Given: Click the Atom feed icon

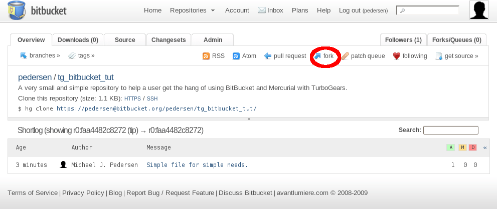Looking at the screenshot, I should point(236,56).
